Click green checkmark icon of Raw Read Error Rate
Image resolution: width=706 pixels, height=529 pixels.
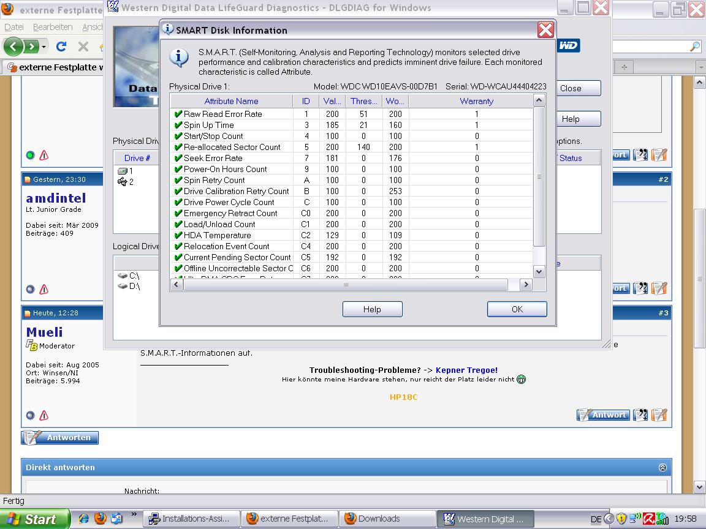(178, 114)
